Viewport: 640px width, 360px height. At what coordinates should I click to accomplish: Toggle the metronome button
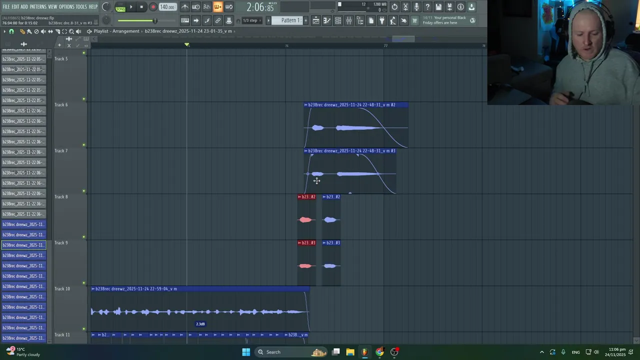185,7
